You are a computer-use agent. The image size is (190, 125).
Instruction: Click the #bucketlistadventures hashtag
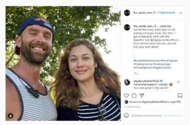[144, 61]
